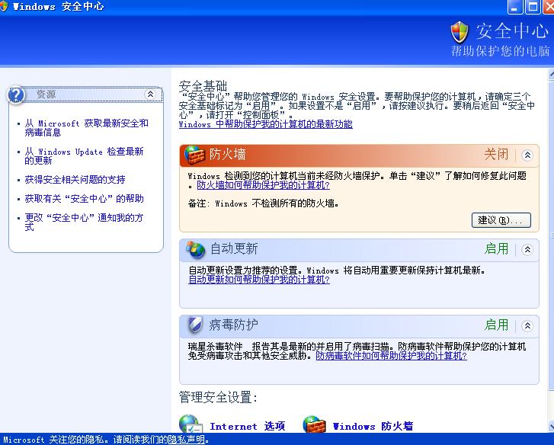Maximize the Windows 安全中心 window
The height and width of the screenshot is (445, 554).
click(533, 7)
